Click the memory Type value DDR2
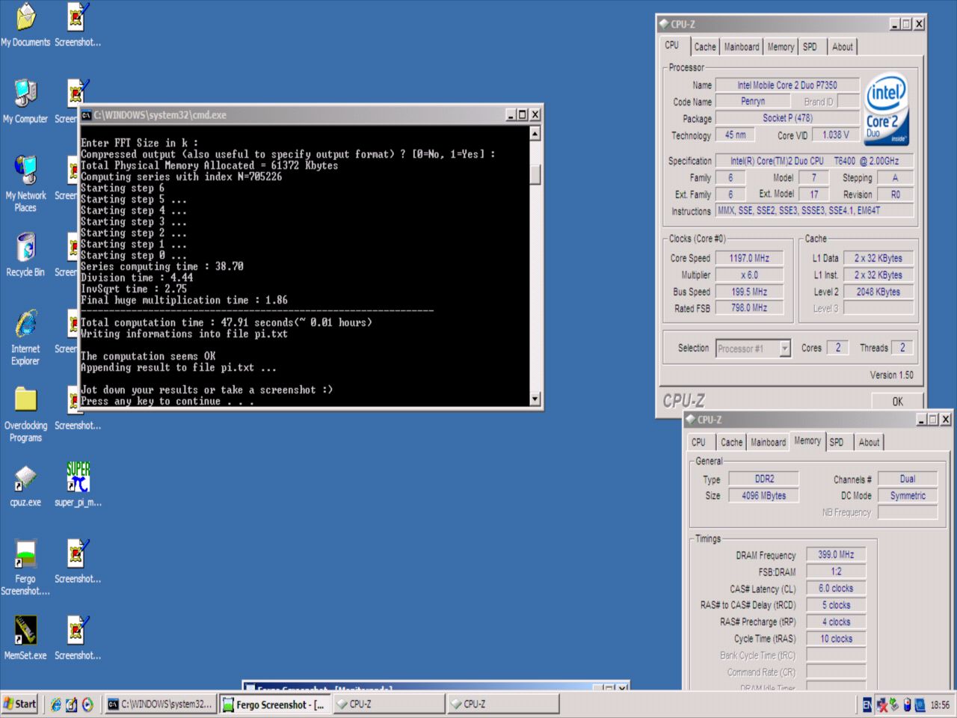This screenshot has height=718, width=957. point(764,479)
